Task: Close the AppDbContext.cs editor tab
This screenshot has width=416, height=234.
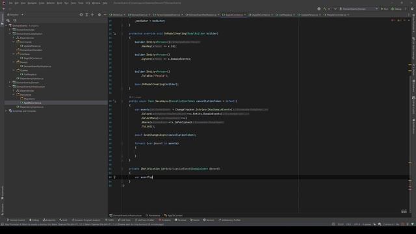Action: [x=245, y=15]
